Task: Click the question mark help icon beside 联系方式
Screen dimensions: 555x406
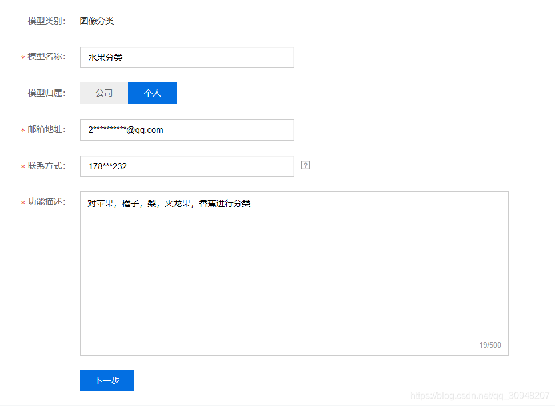Action: [305, 165]
